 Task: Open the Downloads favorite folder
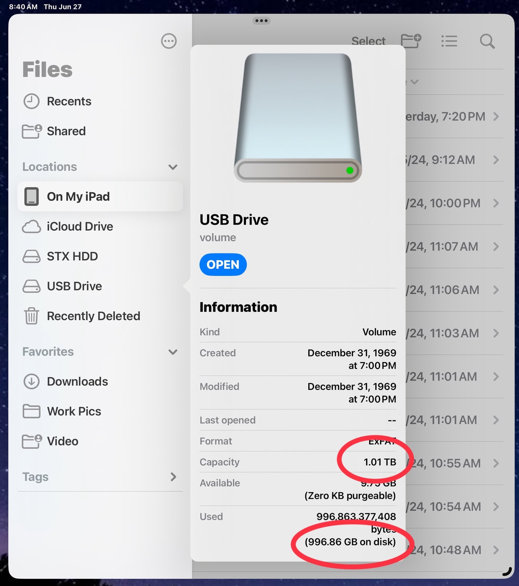[x=77, y=381]
